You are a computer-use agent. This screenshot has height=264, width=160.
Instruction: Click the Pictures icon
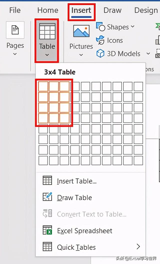coord(81,31)
